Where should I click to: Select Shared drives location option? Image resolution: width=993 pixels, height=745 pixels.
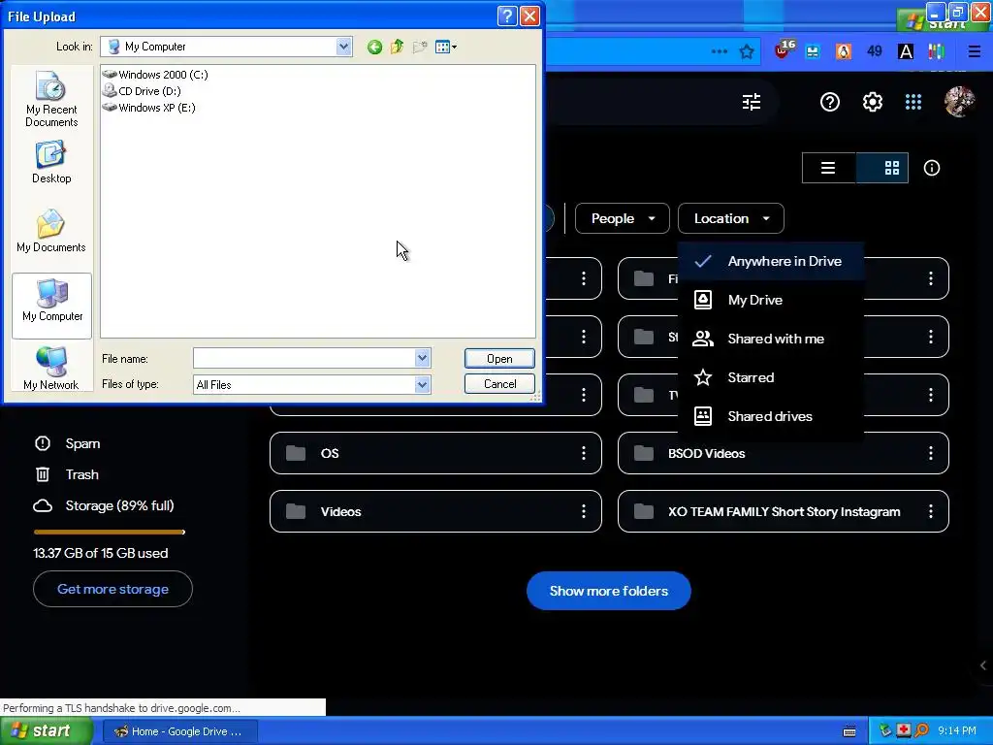click(771, 416)
